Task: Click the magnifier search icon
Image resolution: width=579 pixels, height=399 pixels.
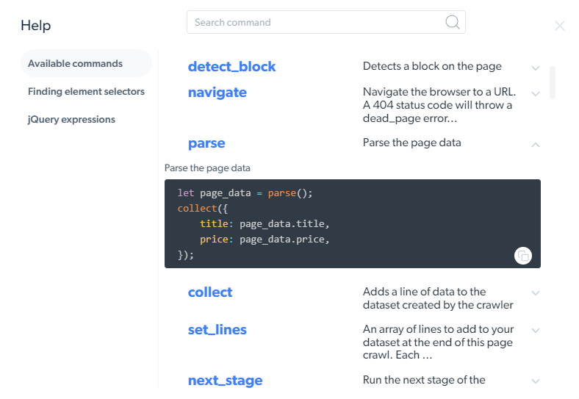Action: pos(453,22)
